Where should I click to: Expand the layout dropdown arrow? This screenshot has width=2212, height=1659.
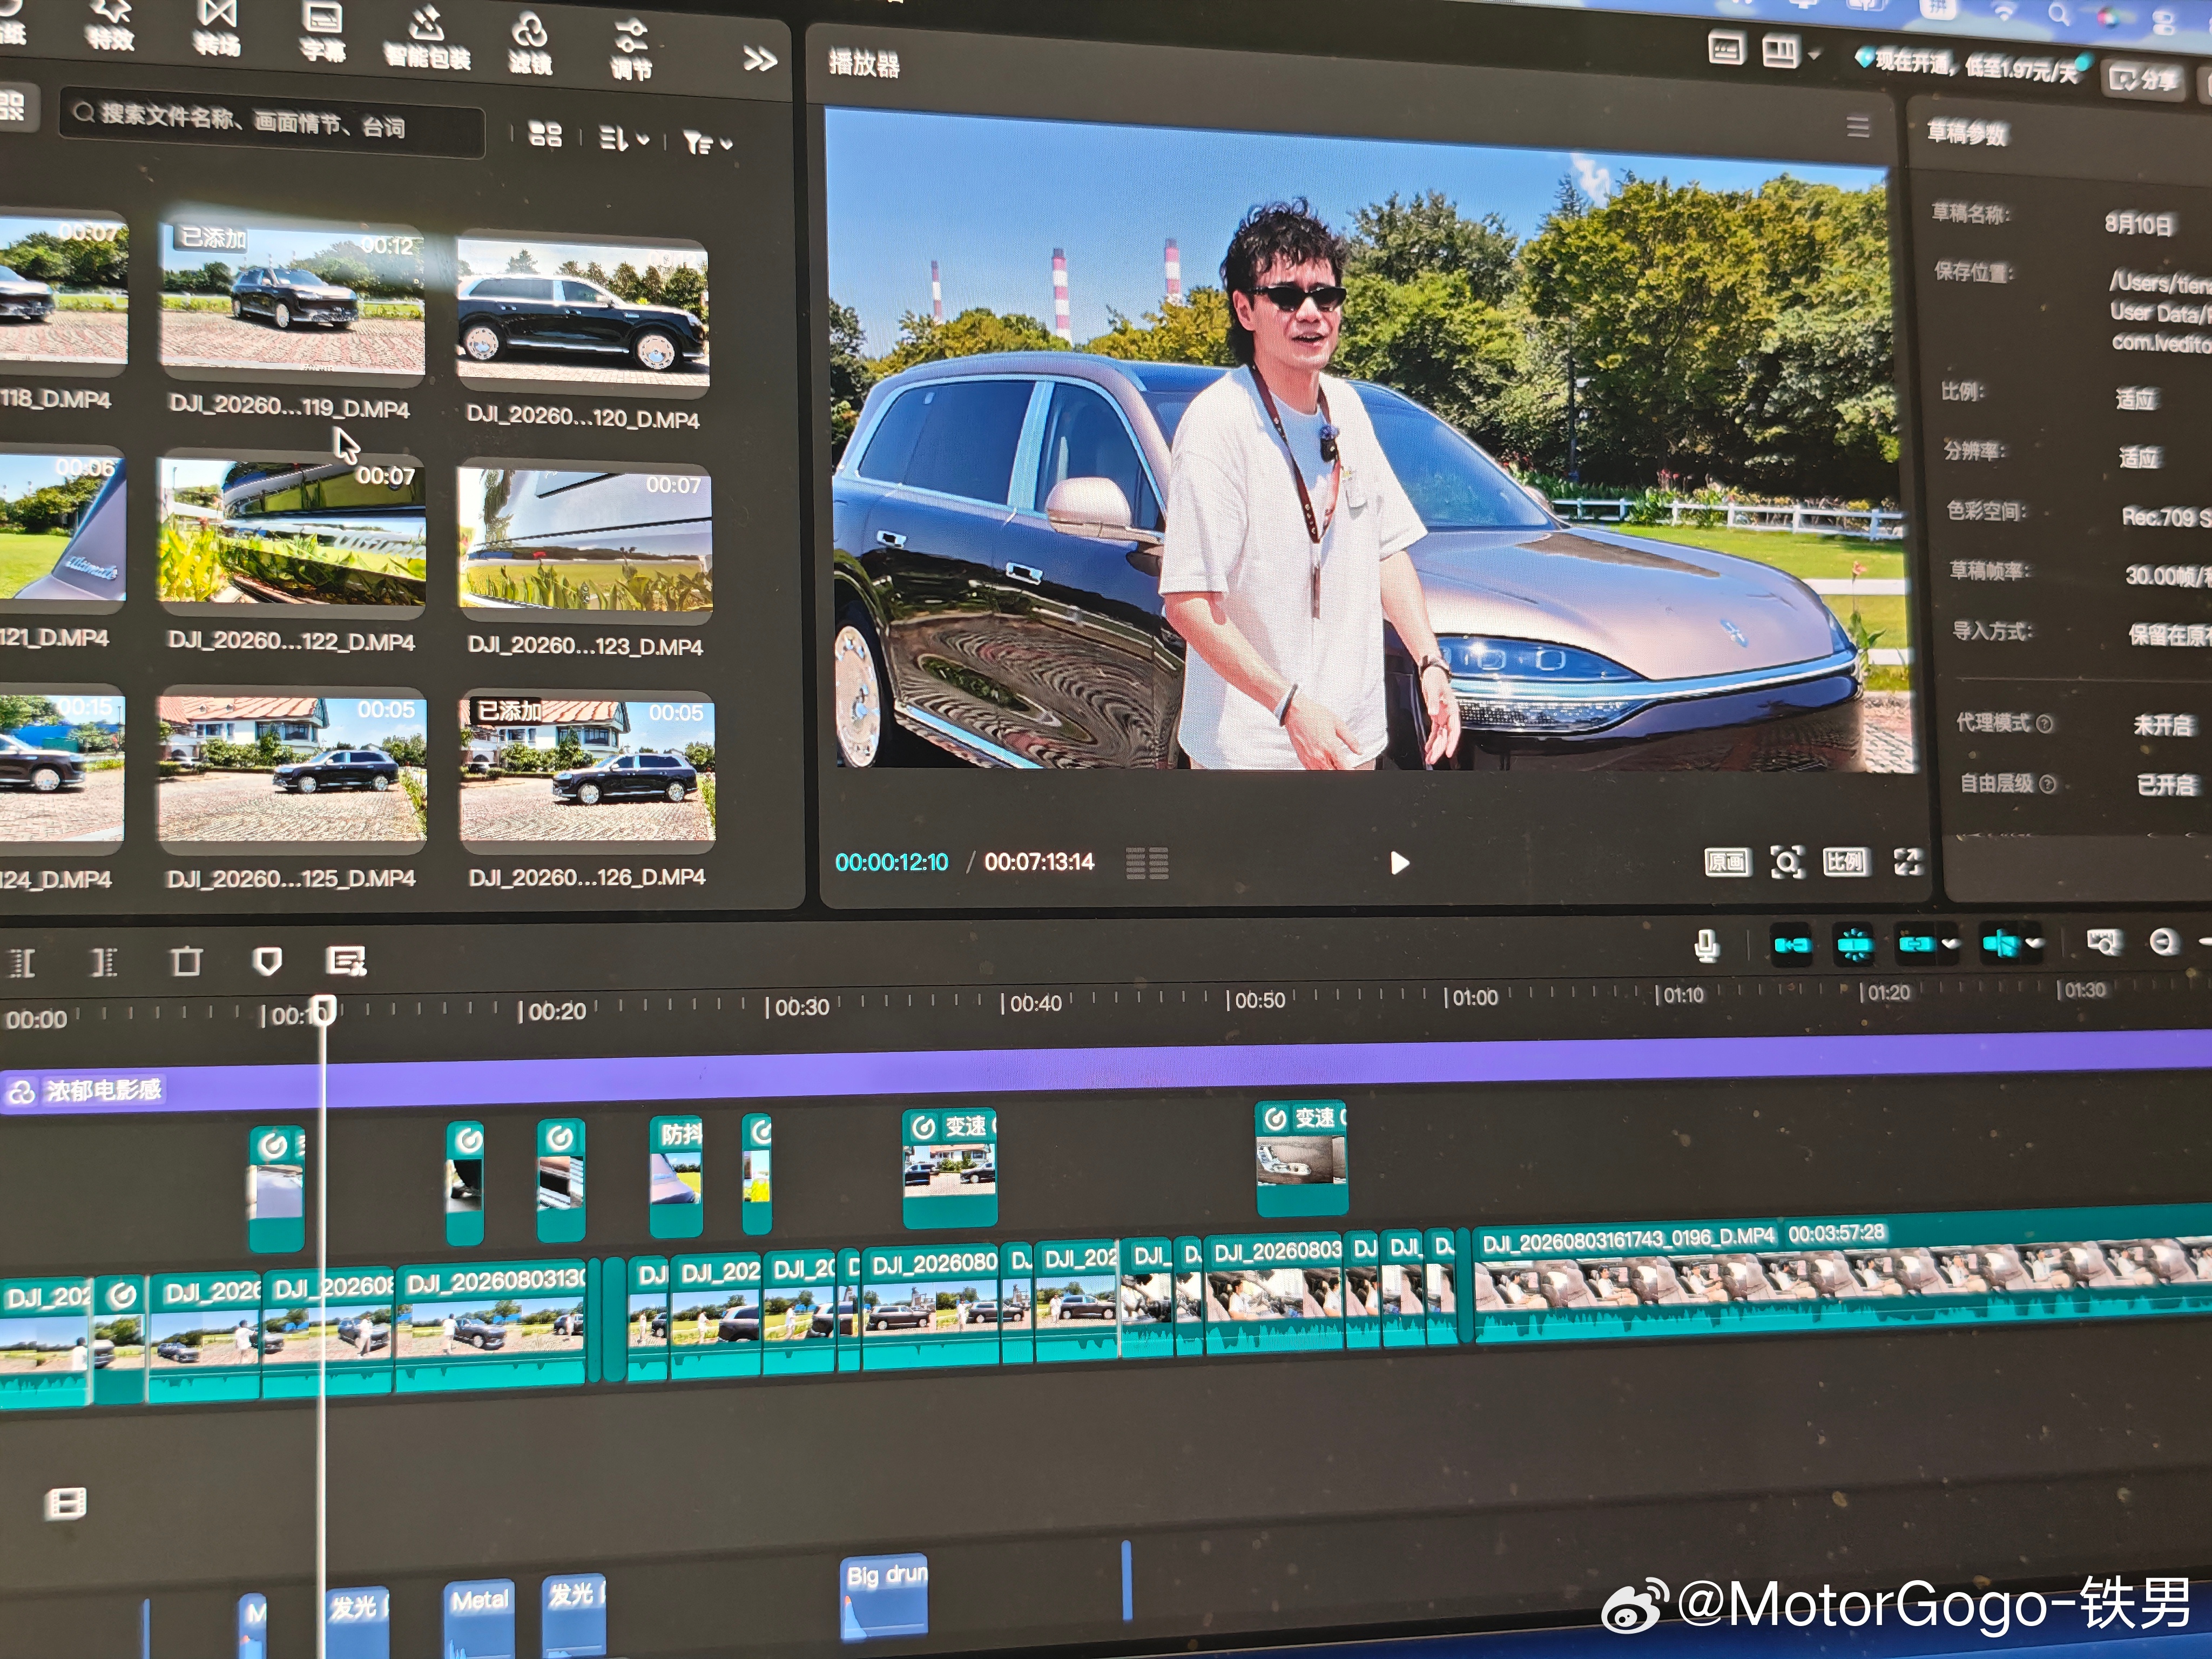coord(1814,54)
